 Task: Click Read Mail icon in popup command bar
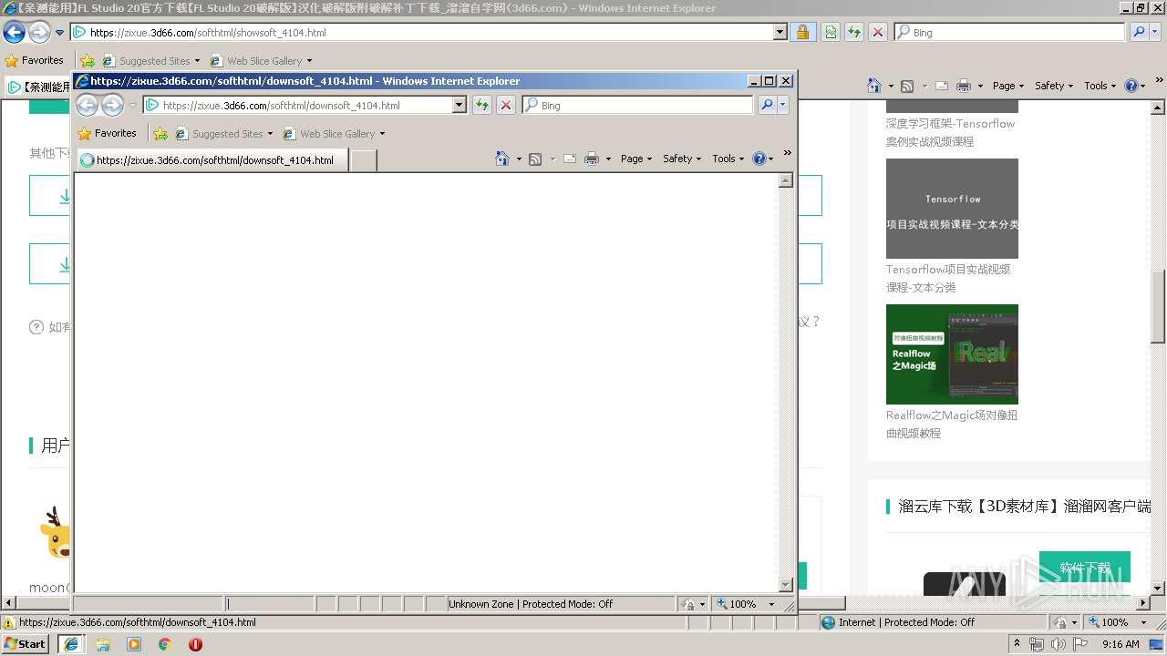click(570, 159)
